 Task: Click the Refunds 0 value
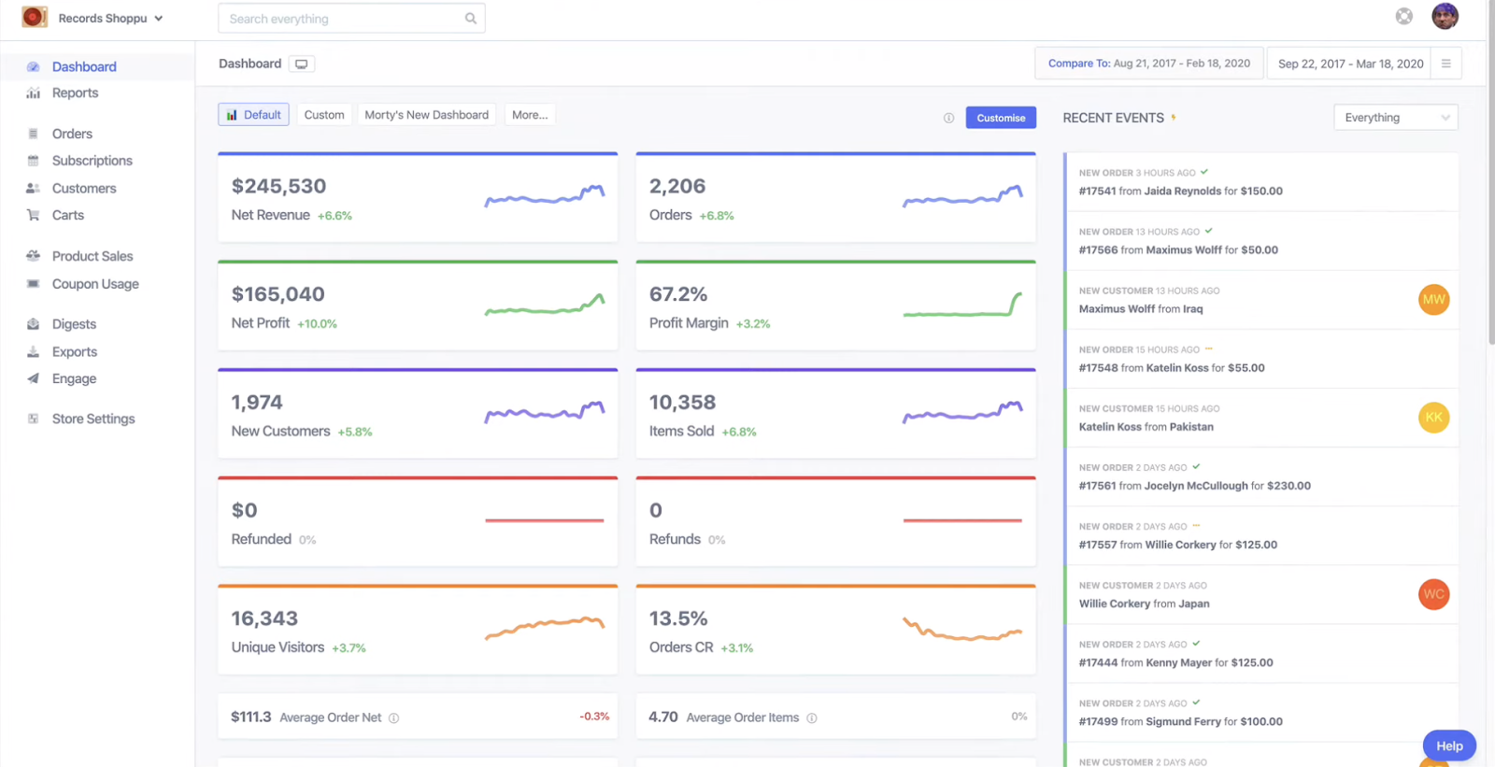(656, 511)
